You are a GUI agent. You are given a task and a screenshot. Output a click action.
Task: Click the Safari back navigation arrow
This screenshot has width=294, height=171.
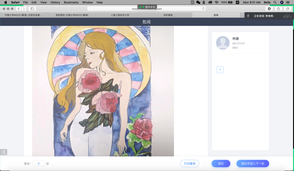[19, 9]
